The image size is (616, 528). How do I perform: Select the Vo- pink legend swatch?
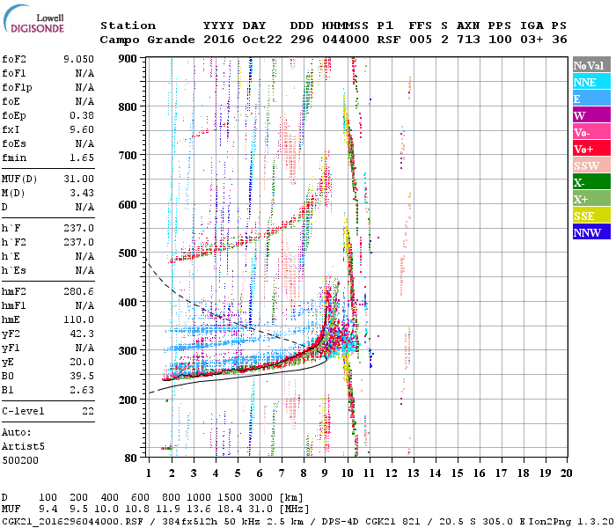click(591, 132)
